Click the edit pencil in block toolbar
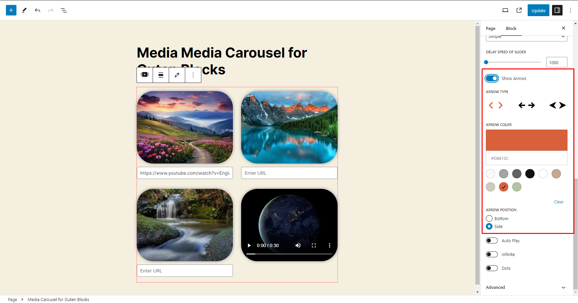 (177, 75)
